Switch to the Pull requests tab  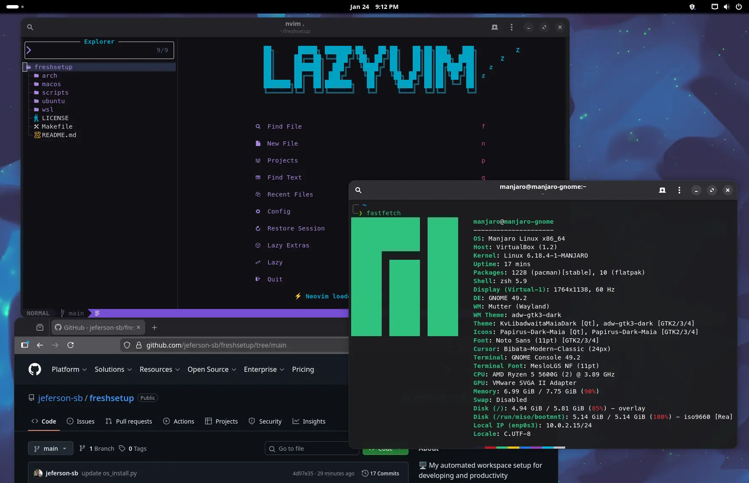coord(129,421)
